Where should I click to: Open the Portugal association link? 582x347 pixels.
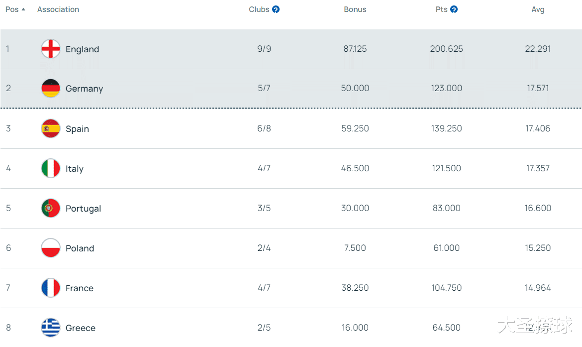tap(83, 209)
